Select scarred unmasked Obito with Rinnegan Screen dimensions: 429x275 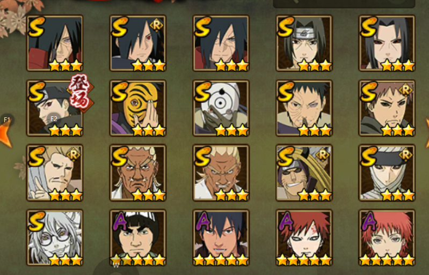(304, 108)
